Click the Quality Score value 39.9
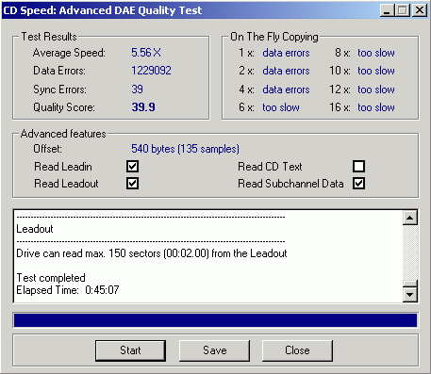This screenshot has height=374, width=431. (x=143, y=107)
